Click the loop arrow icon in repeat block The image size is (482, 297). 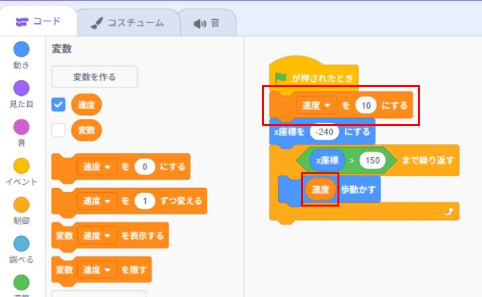coord(449,211)
